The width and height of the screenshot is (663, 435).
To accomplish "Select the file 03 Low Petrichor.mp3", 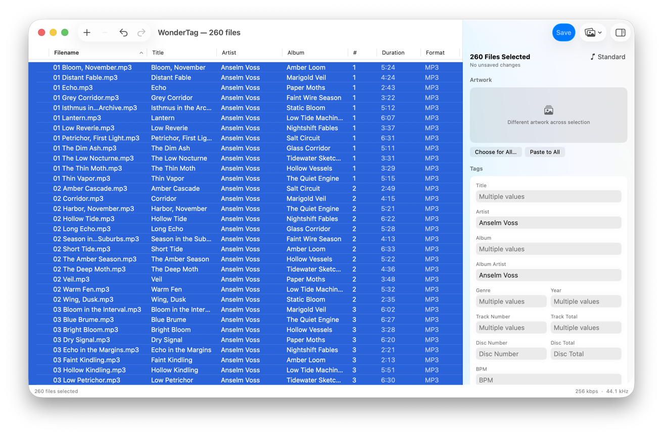I will [86, 380].
